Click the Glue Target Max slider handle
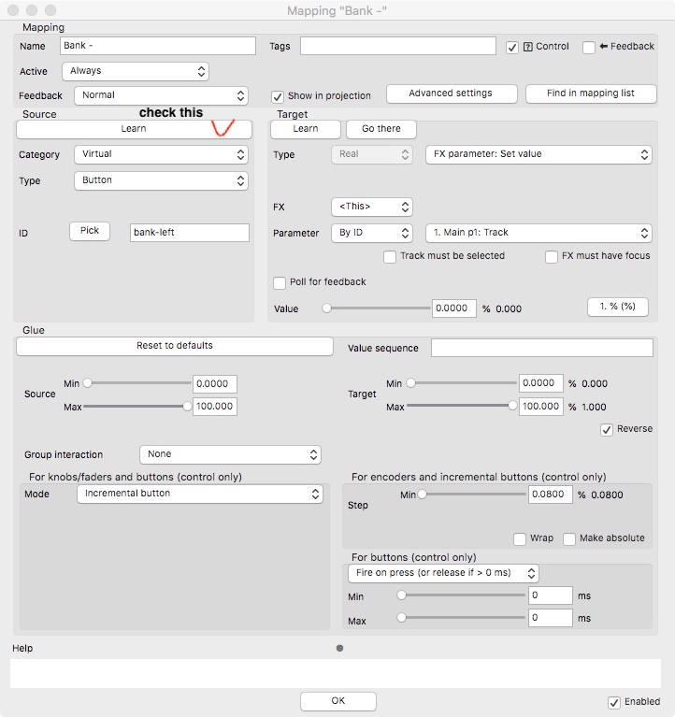 pos(512,406)
